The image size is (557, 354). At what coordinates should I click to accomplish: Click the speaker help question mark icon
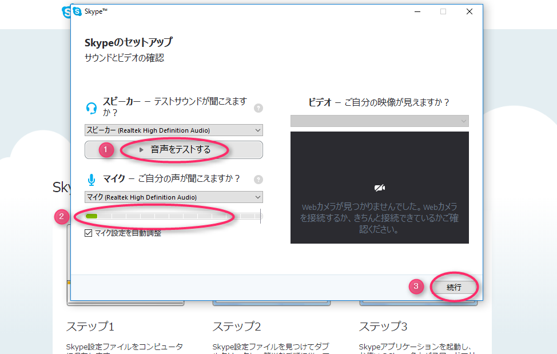pyautogui.click(x=258, y=108)
